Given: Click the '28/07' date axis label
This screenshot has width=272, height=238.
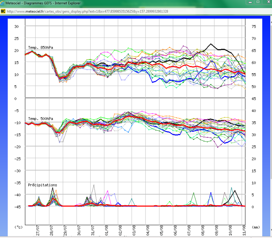Looking at the screenshot, I should 51,231.
